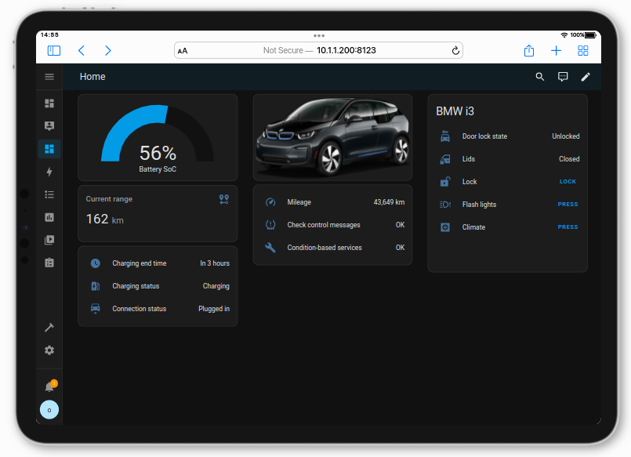Tap the Unlocked door lock value
Screen dimensions: 631x457
pos(566,136)
